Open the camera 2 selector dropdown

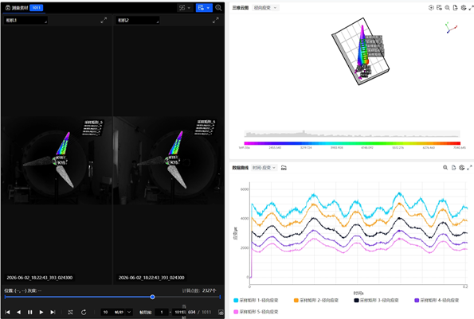pyautogui.click(x=137, y=20)
